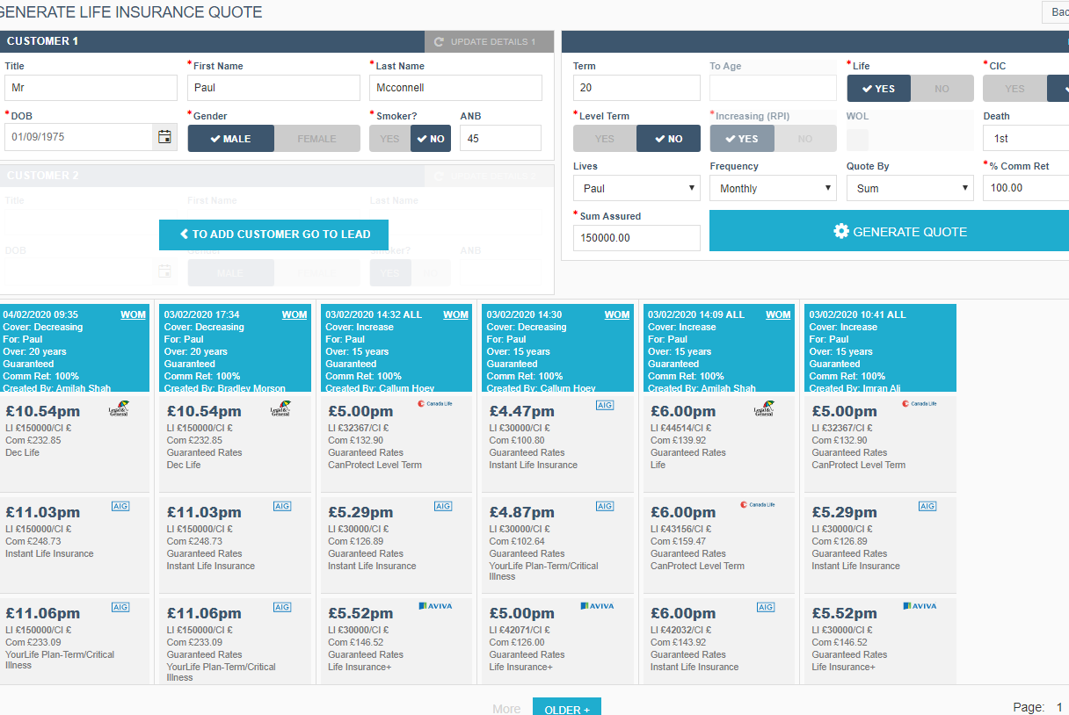This screenshot has height=715, width=1069.
Task: Open the DOB calendar picker icon
Action: click(164, 137)
